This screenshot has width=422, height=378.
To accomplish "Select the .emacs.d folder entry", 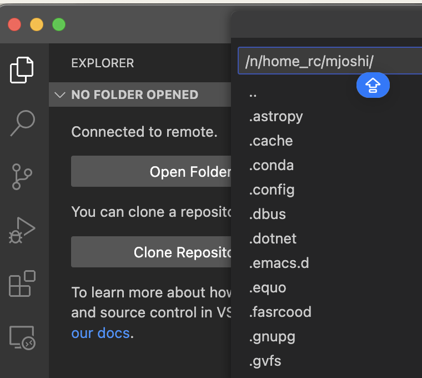I will [x=279, y=263].
